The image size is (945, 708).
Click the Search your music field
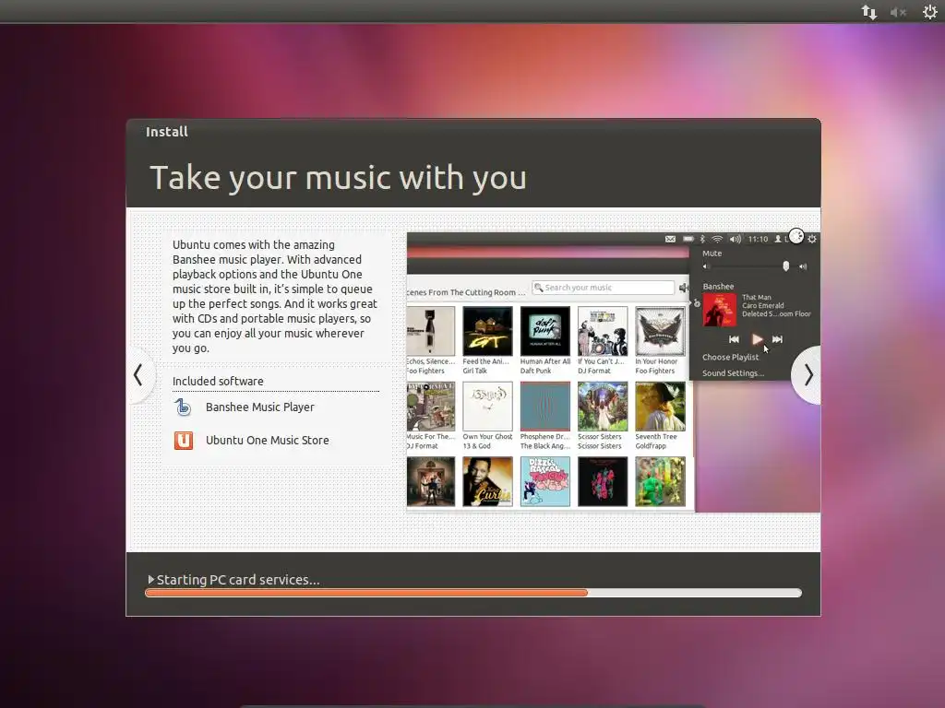pos(603,288)
